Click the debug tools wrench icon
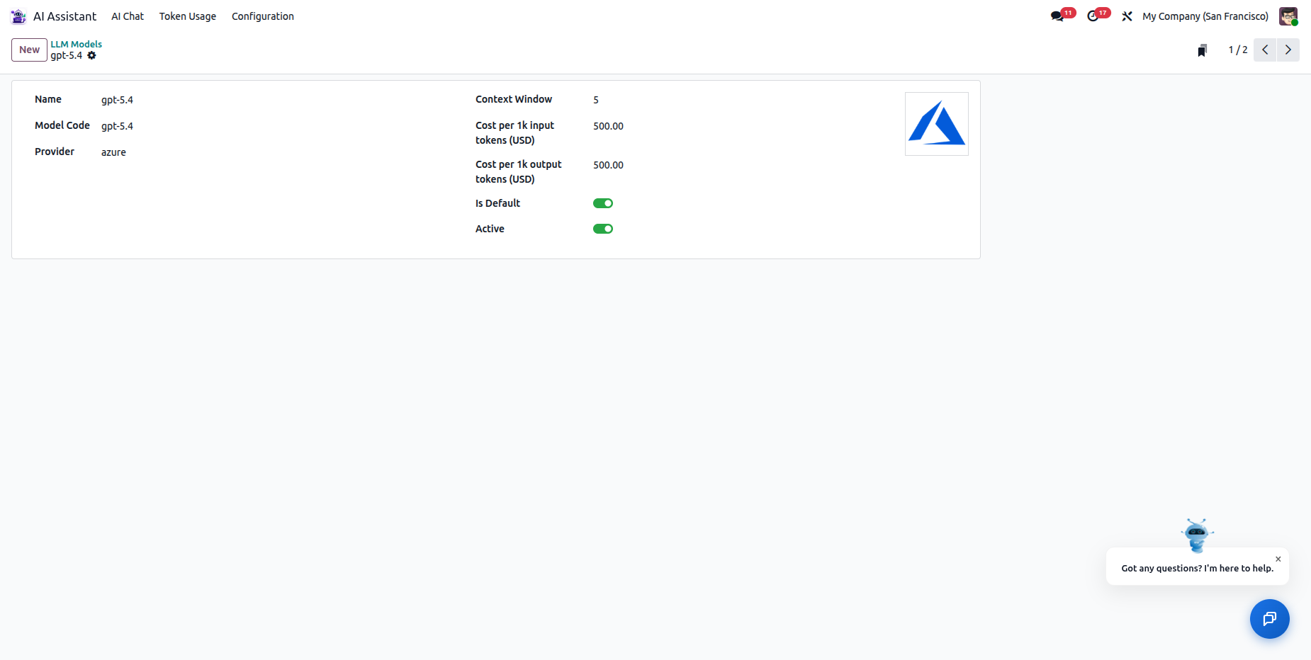Viewport: 1311px width, 660px height. click(1127, 16)
